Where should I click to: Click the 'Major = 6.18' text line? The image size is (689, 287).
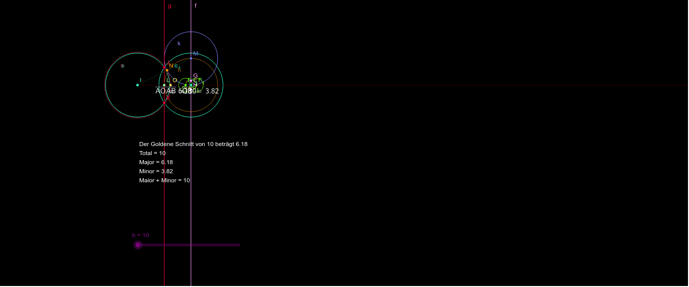point(156,162)
